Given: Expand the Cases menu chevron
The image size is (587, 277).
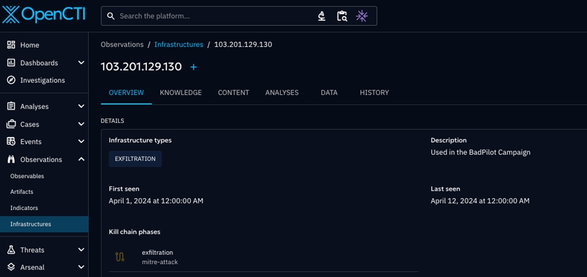Looking at the screenshot, I should pyautogui.click(x=81, y=124).
